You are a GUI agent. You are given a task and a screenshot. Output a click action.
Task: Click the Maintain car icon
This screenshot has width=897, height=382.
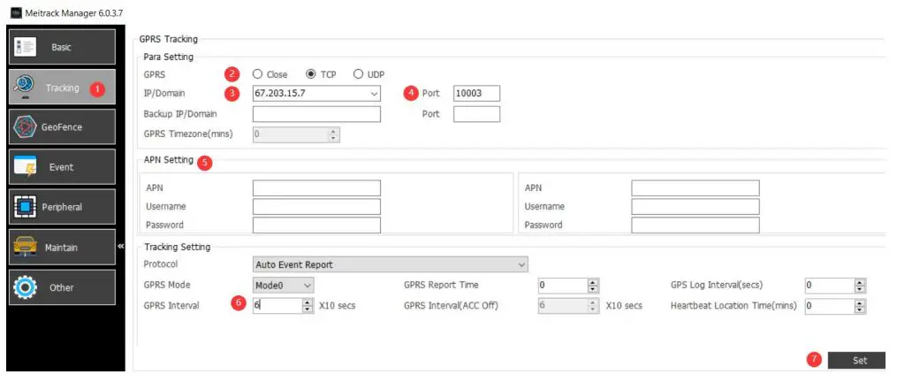point(25,248)
